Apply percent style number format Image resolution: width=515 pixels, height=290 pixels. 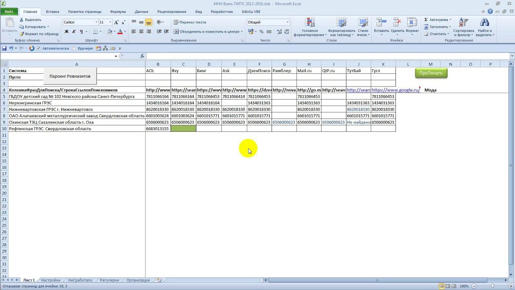pyautogui.click(x=262, y=31)
